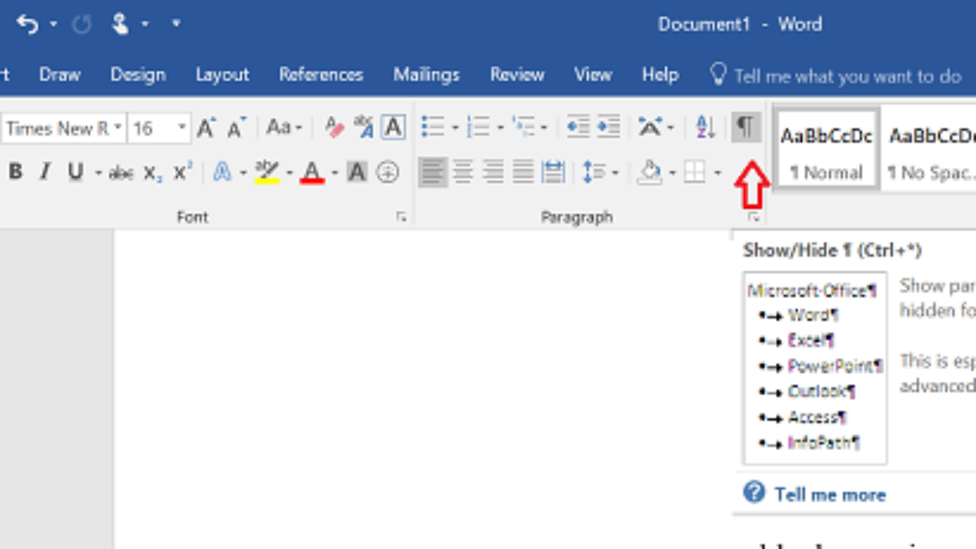Image resolution: width=976 pixels, height=549 pixels.
Task: Toggle Underline formatting
Action: [76, 172]
